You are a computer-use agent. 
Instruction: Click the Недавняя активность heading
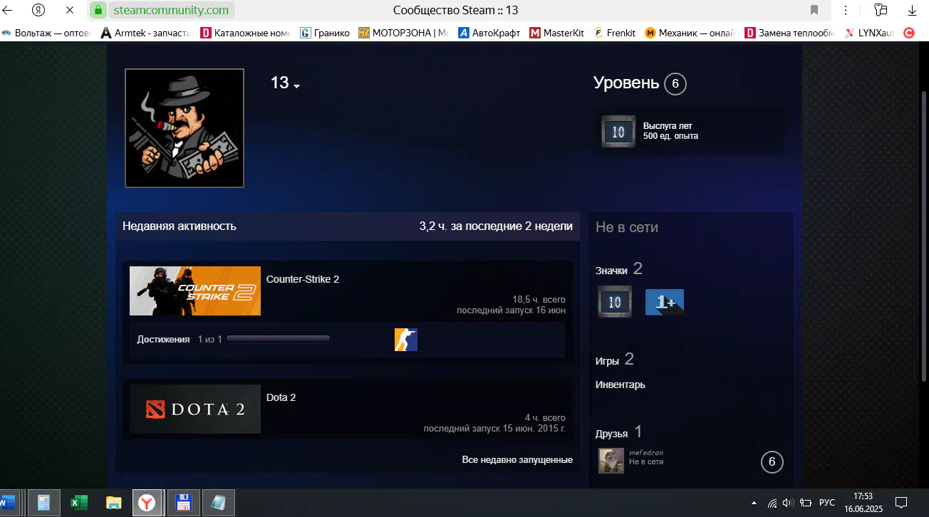point(180,226)
